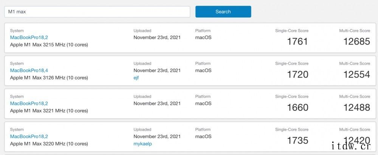Select the single-core score 1761
Screen dimensions: 378x155
(x=297, y=41)
